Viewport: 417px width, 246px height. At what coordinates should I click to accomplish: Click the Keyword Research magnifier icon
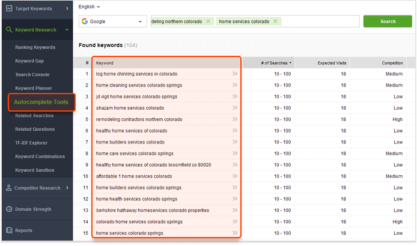(9, 29)
